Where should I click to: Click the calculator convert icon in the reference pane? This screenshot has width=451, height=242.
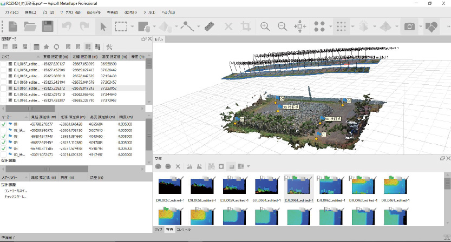click(x=36, y=47)
